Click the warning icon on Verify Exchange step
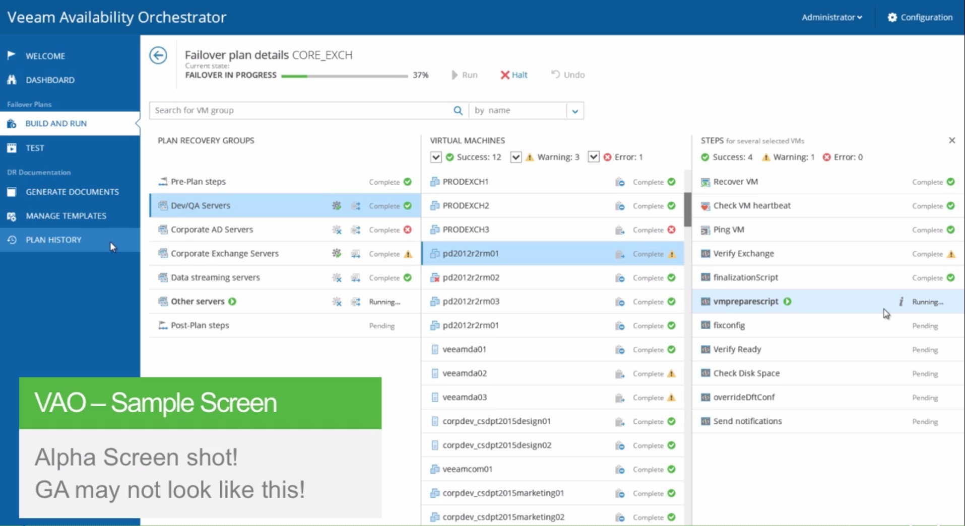 [951, 254]
